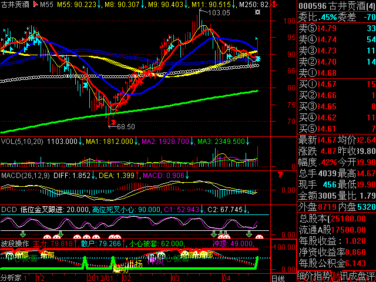Viewport: 376px width, 282px height.
Task: Click the 03 month mark on the time axis
Action: click(176, 278)
